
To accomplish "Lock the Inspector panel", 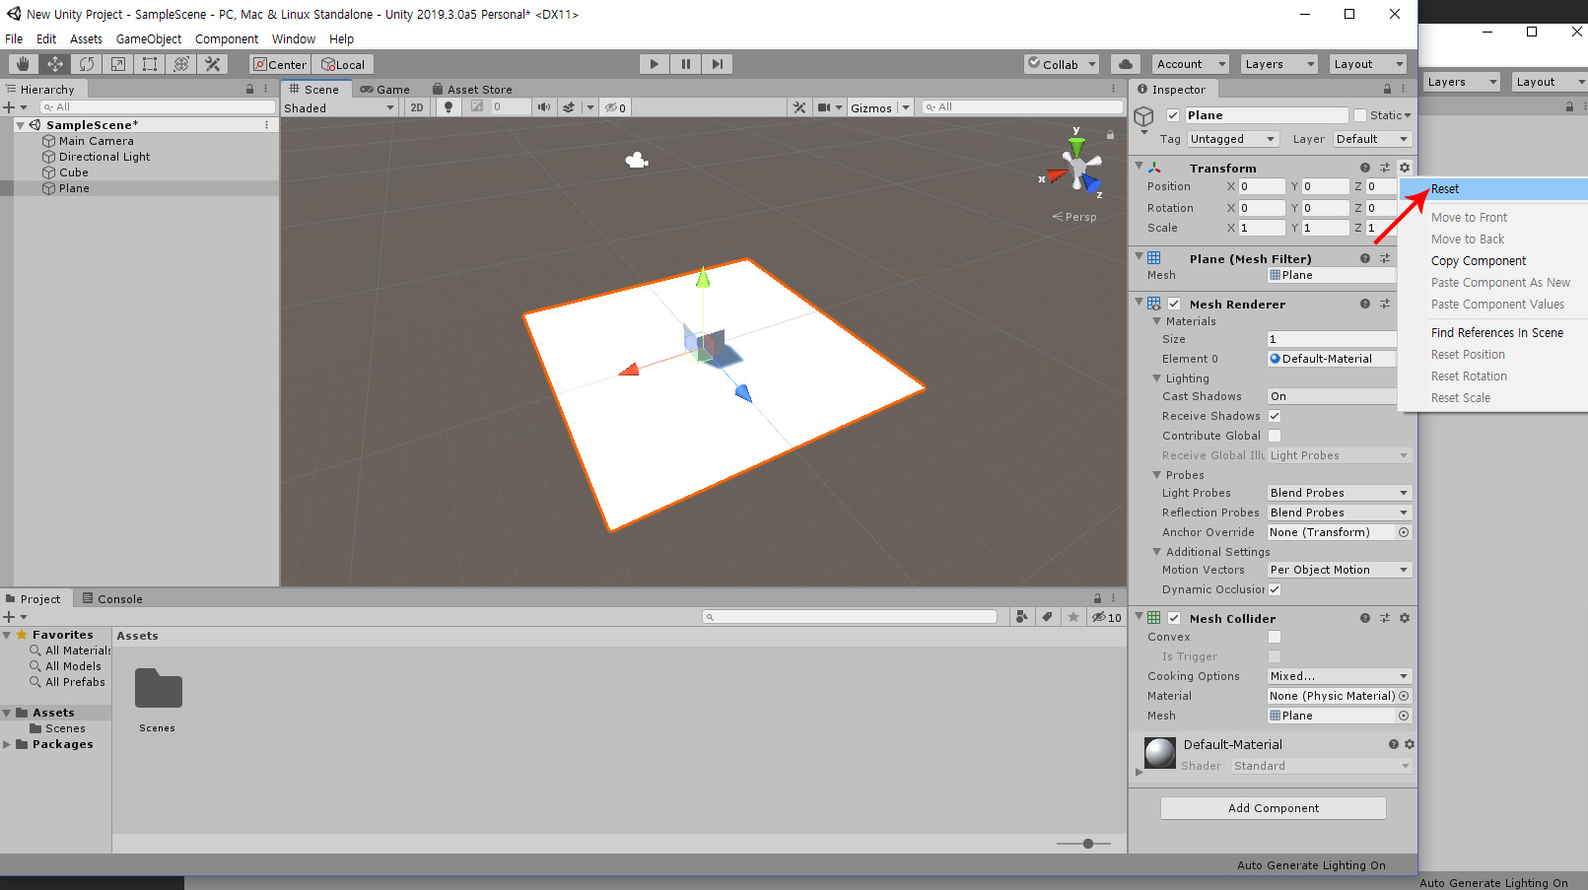I will 1387,89.
